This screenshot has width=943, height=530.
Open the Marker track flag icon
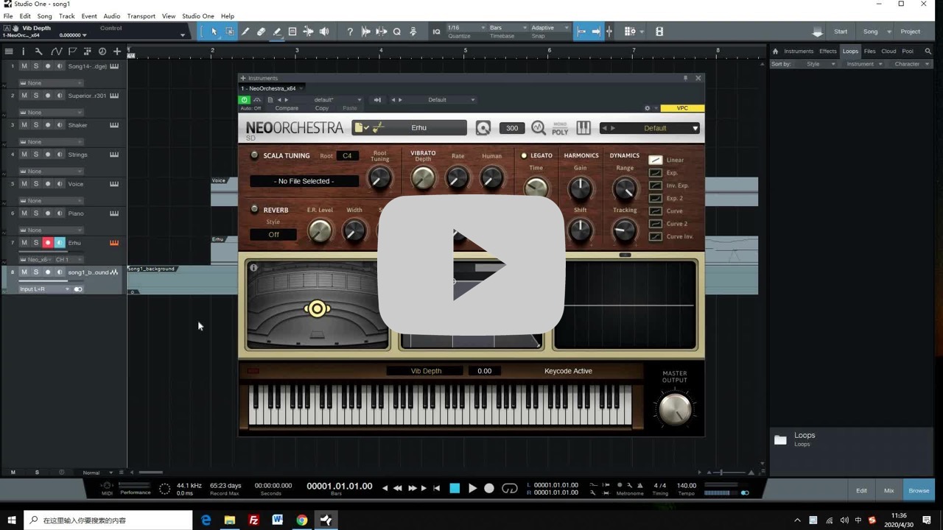click(72, 52)
